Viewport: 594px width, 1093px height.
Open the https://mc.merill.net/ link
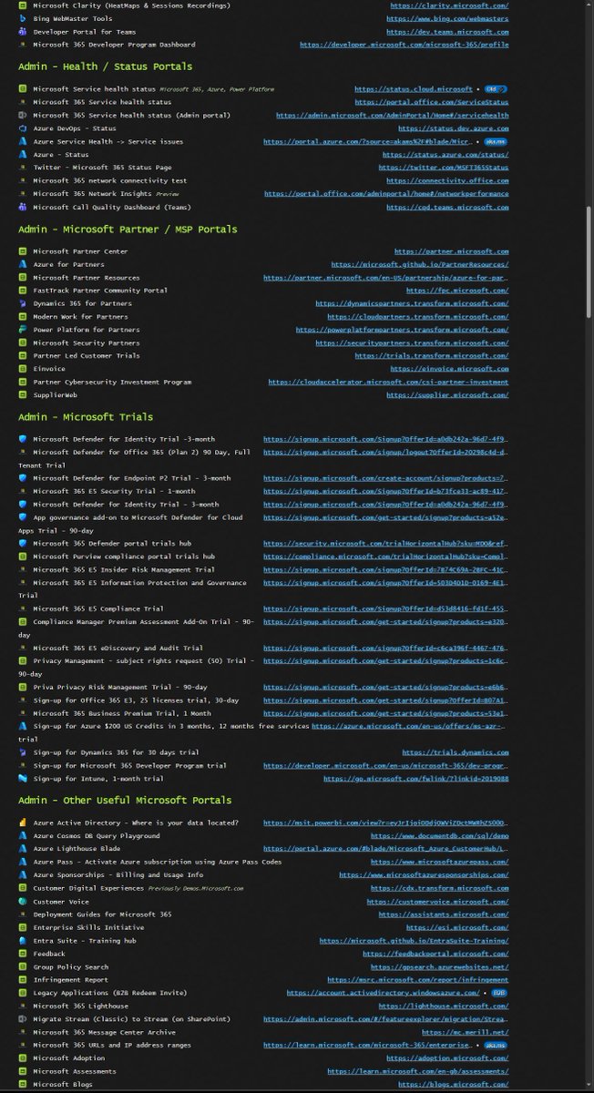point(464,1032)
